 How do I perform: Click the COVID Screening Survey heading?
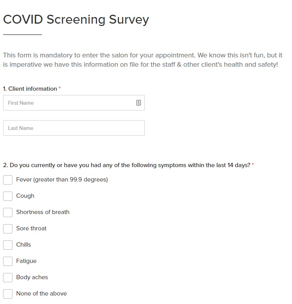[76, 19]
